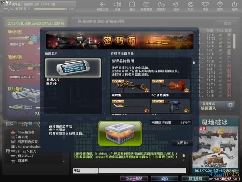Open the 极地破冰 event banner
This screenshot has width=242, height=182.
[x=215, y=146]
